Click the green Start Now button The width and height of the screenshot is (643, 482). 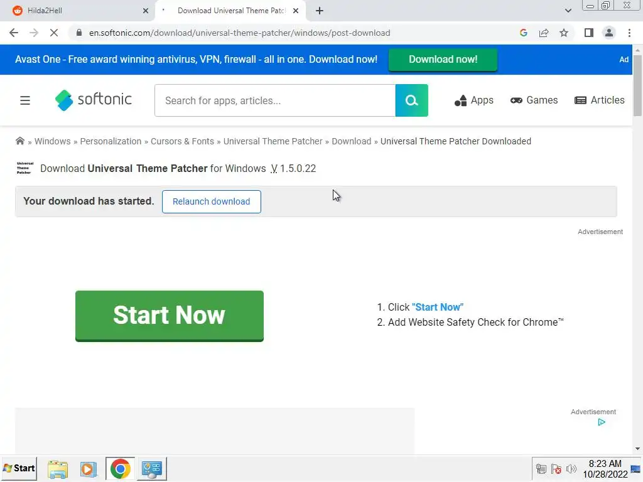click(x=170, y=316)
